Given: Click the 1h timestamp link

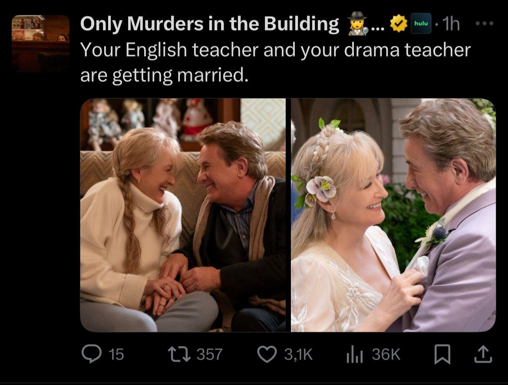Looking at the screenshot, I should pos(451,23).
